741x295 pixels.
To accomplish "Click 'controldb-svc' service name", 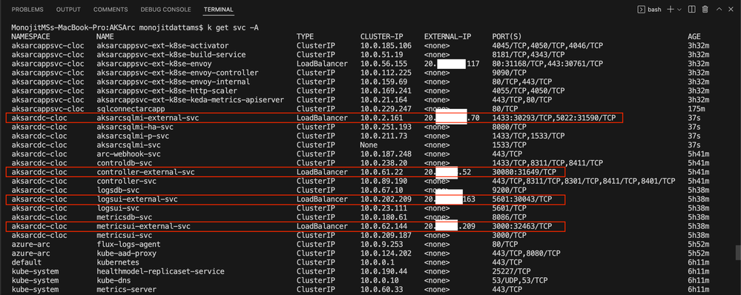I will (125, 163).
